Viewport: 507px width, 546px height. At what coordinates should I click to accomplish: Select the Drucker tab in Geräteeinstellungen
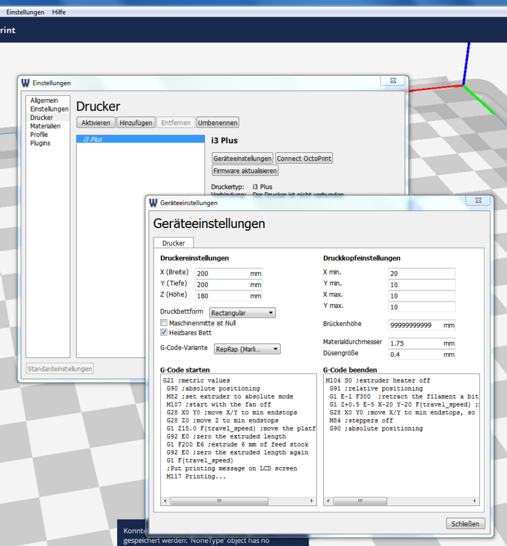click(x=173, y=243)
